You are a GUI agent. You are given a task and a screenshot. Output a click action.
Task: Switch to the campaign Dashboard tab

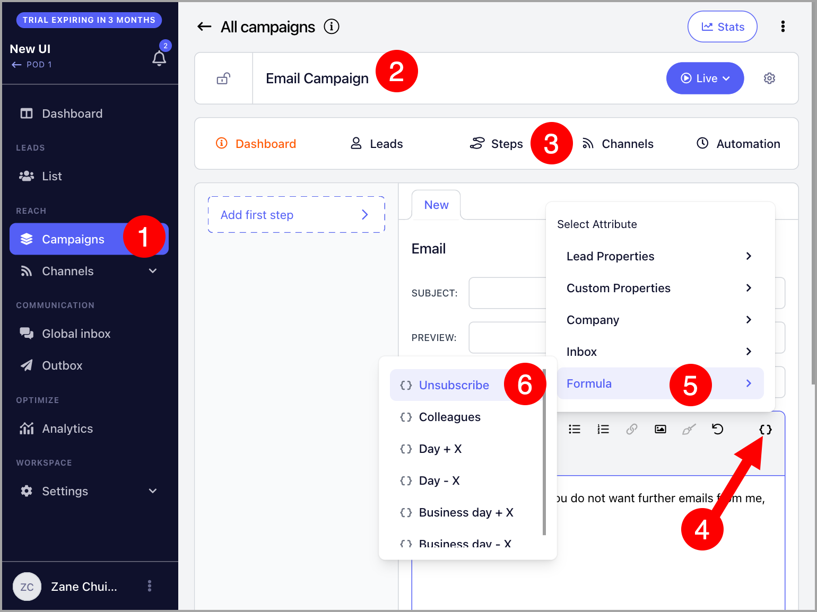click(256, 144)
